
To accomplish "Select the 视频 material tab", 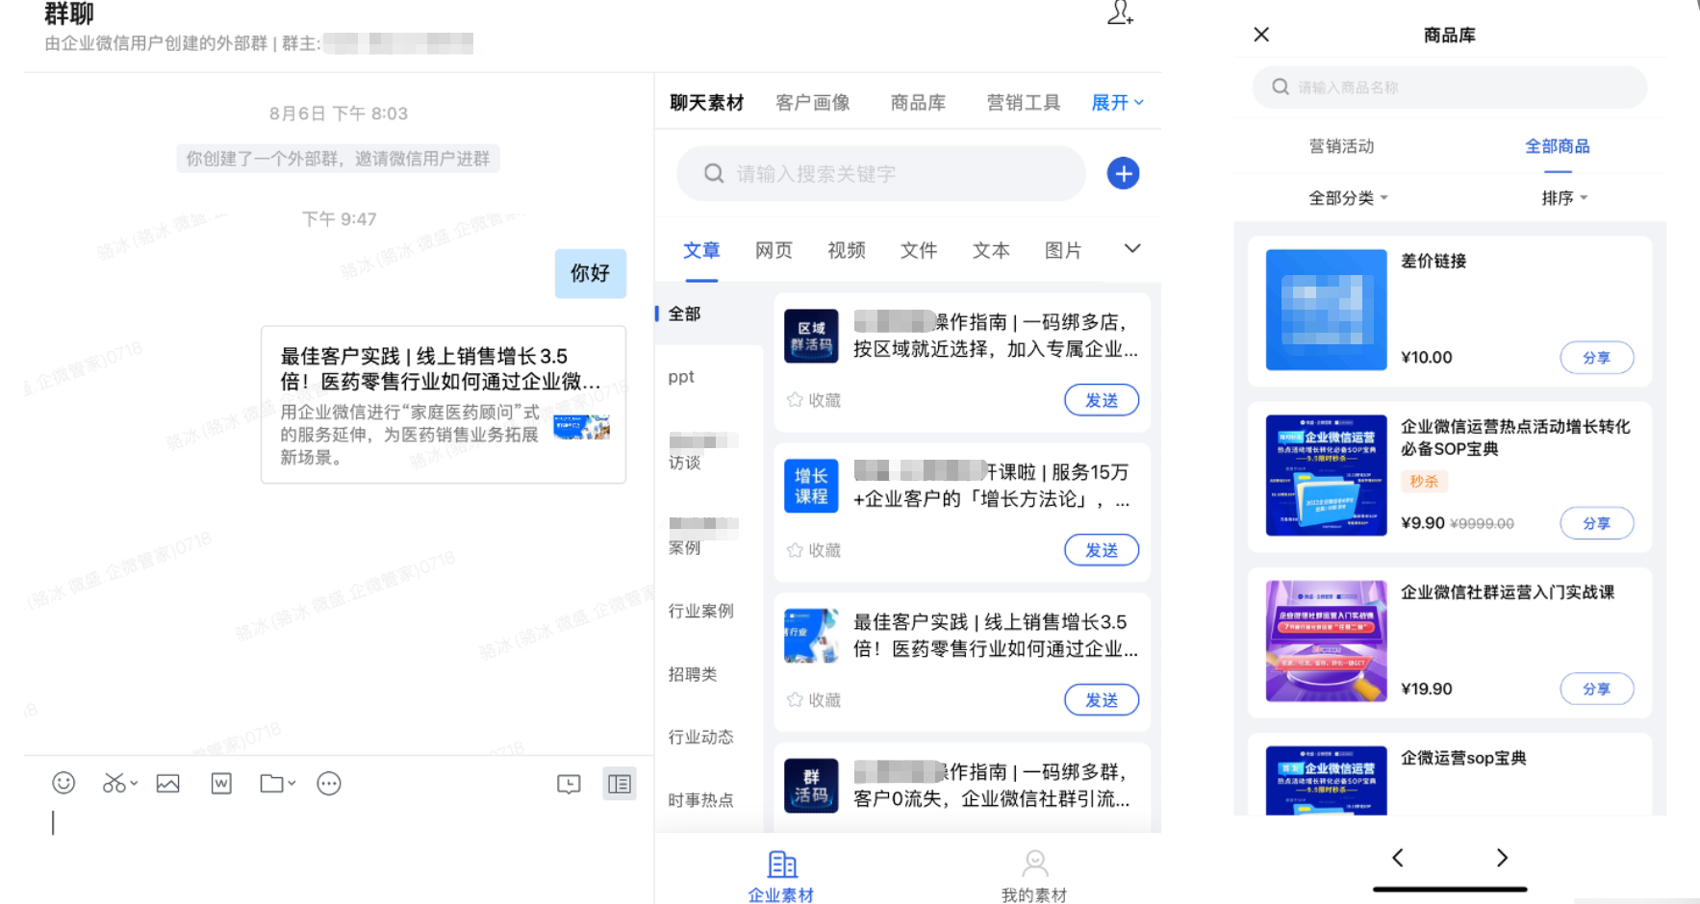I will point(847,250).
